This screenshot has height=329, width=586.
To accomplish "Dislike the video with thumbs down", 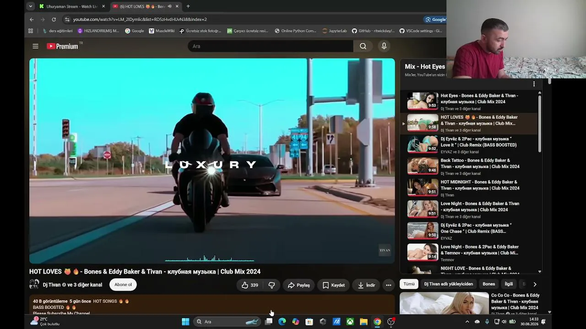I will [x=271, y=285].
